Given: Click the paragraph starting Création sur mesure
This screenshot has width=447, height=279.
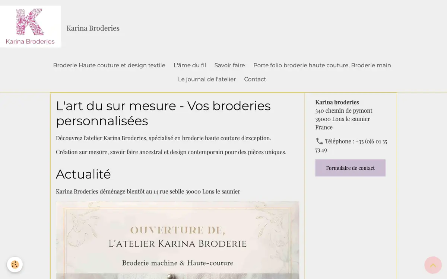Looking at the screenshot, I should click(171, 152).
